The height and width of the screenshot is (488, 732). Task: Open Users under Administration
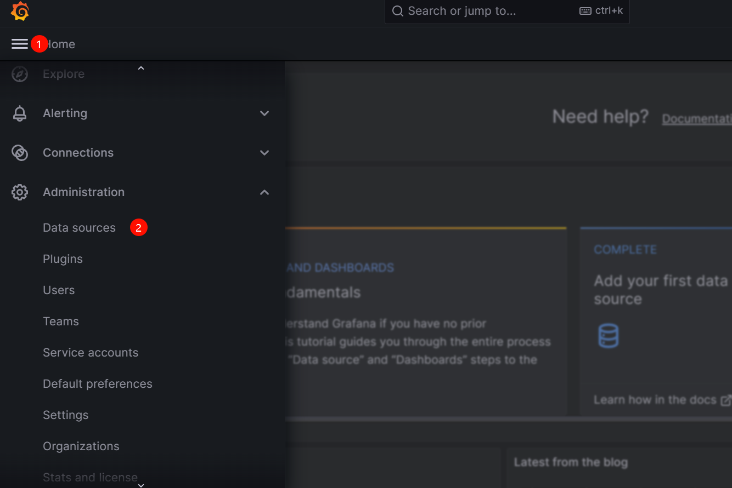59,290
